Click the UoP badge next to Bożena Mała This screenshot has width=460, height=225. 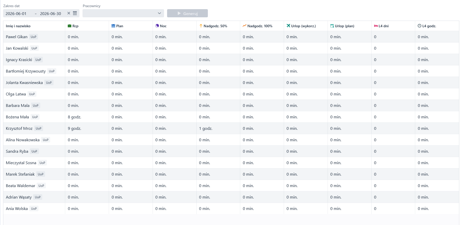tap(35, 117)
